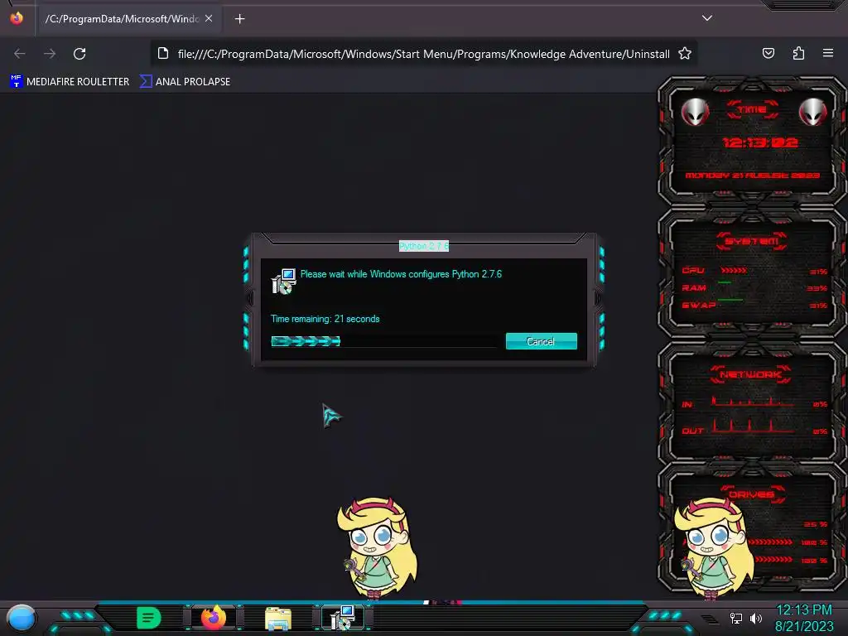The height and width of the screenshot is (636, 848).
Task: Click the MEDIAFIRE bookmark favicon
Action: (17, 82)
